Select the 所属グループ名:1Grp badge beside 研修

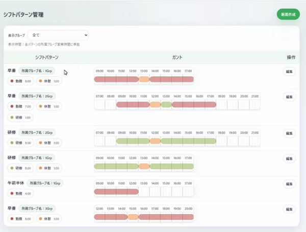coord(37,158)
